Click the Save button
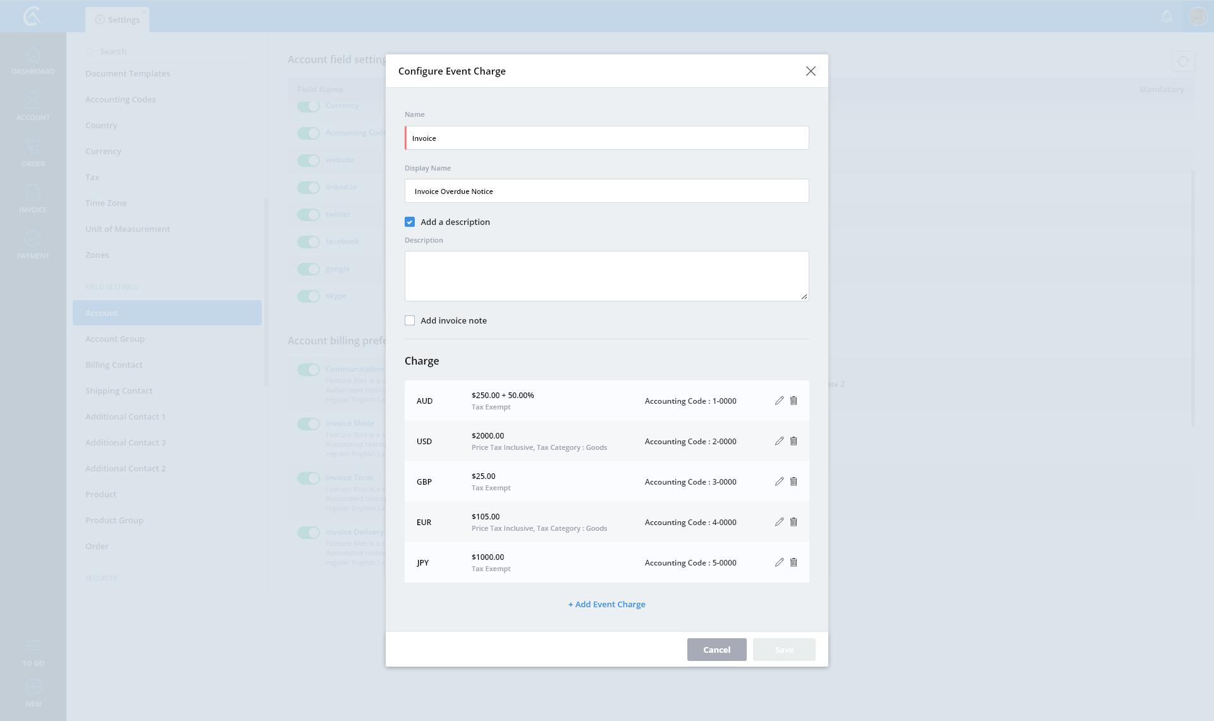The width and height of the screenshot is (1214, 721). (x=783, y=650)
